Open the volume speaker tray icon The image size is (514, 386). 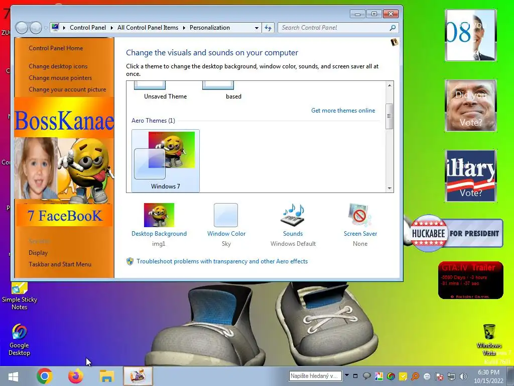tap(463, 376)
